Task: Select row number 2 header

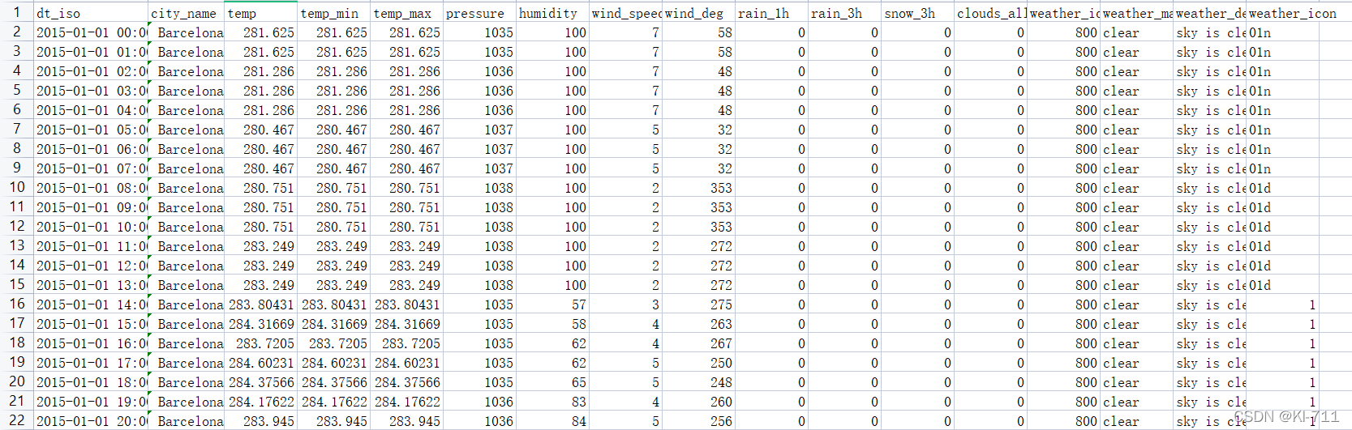Action: tap(16, 32)
